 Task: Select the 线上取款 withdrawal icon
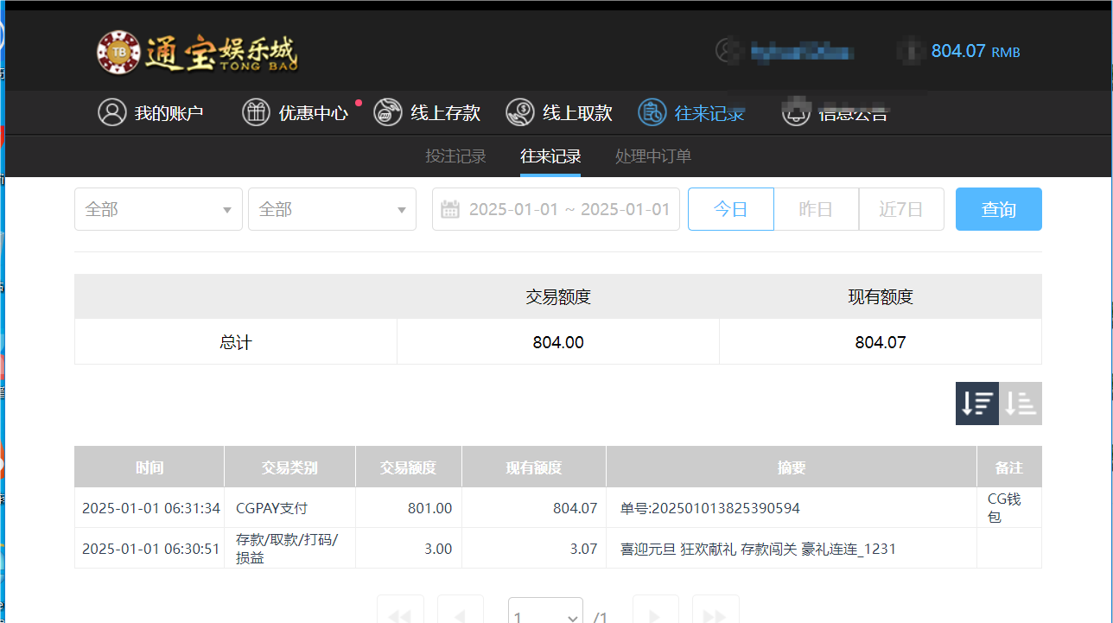coord(519,112)
